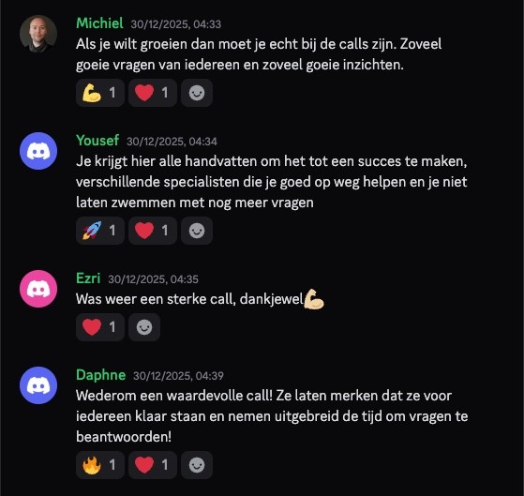This screenshot has width=524, height=496.
Task: Toggle the heart reaction on Ezri's message
Action: pos(100,327)
